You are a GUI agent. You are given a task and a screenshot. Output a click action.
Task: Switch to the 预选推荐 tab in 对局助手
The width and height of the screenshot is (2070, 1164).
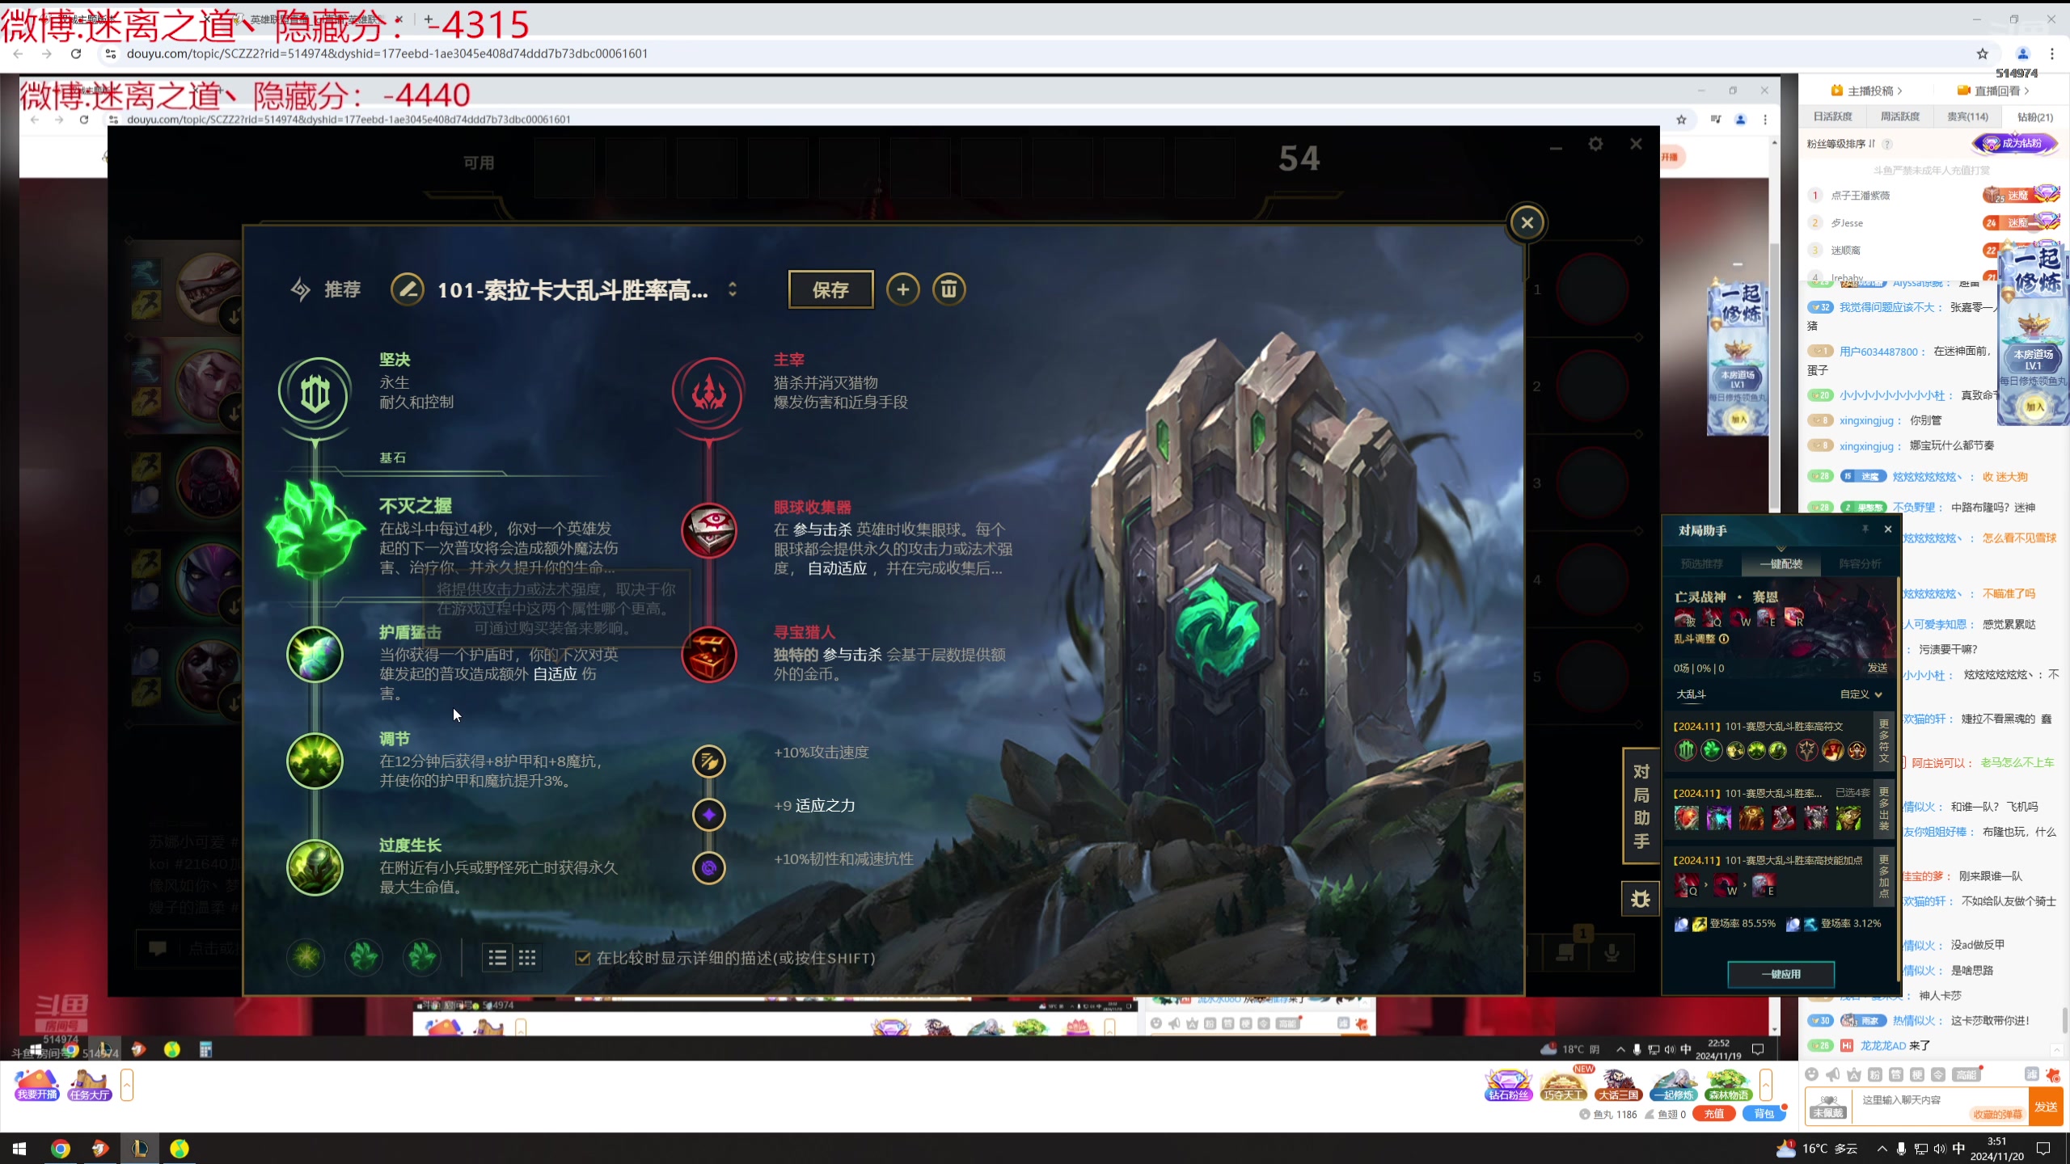[x=1701, y=563]
